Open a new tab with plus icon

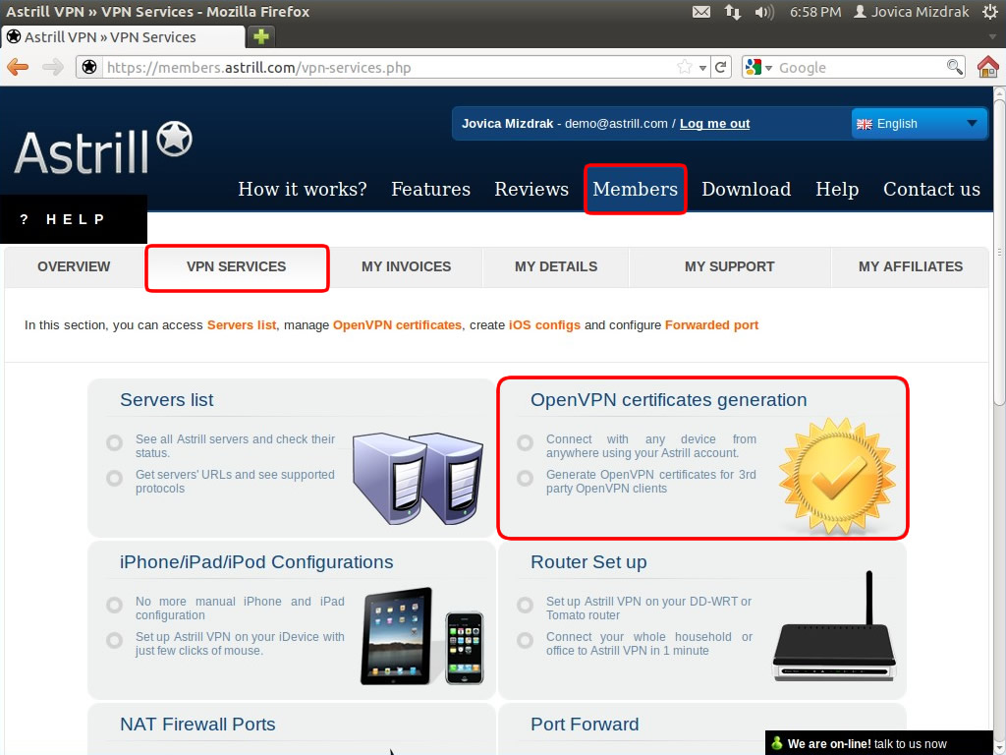[x=261, y=36]
